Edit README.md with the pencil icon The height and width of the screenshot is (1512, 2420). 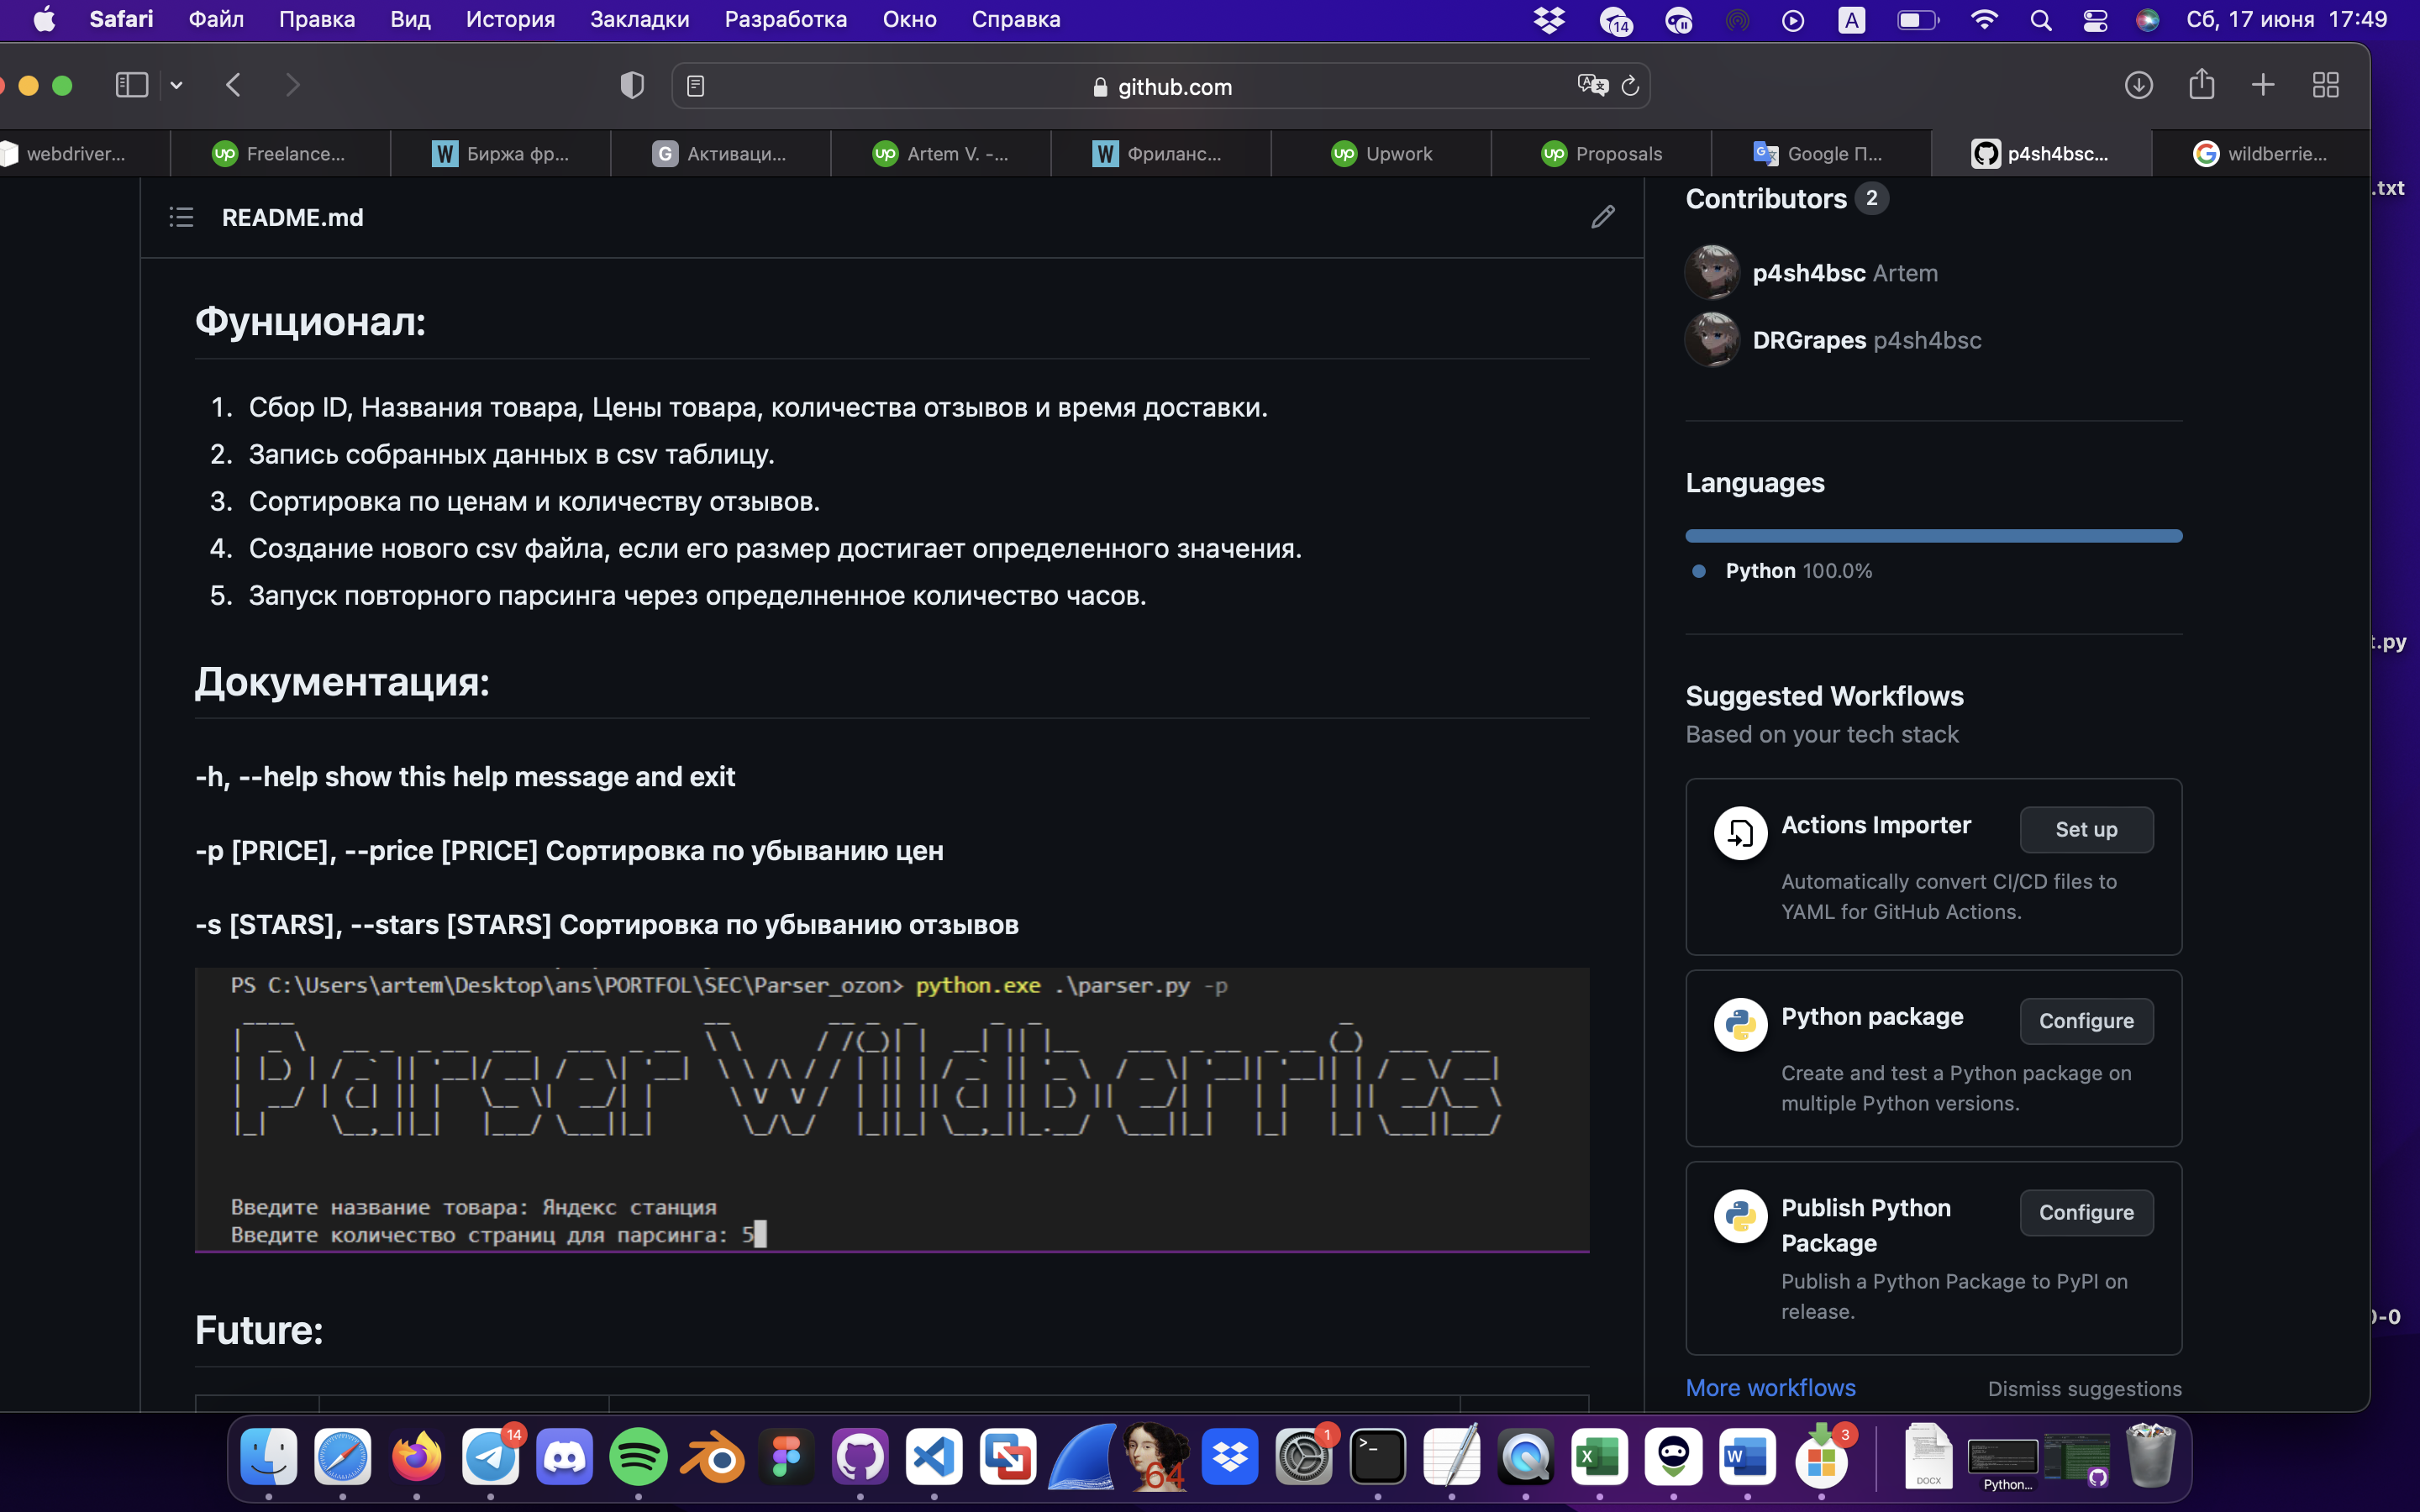[x=1602, y=217]
